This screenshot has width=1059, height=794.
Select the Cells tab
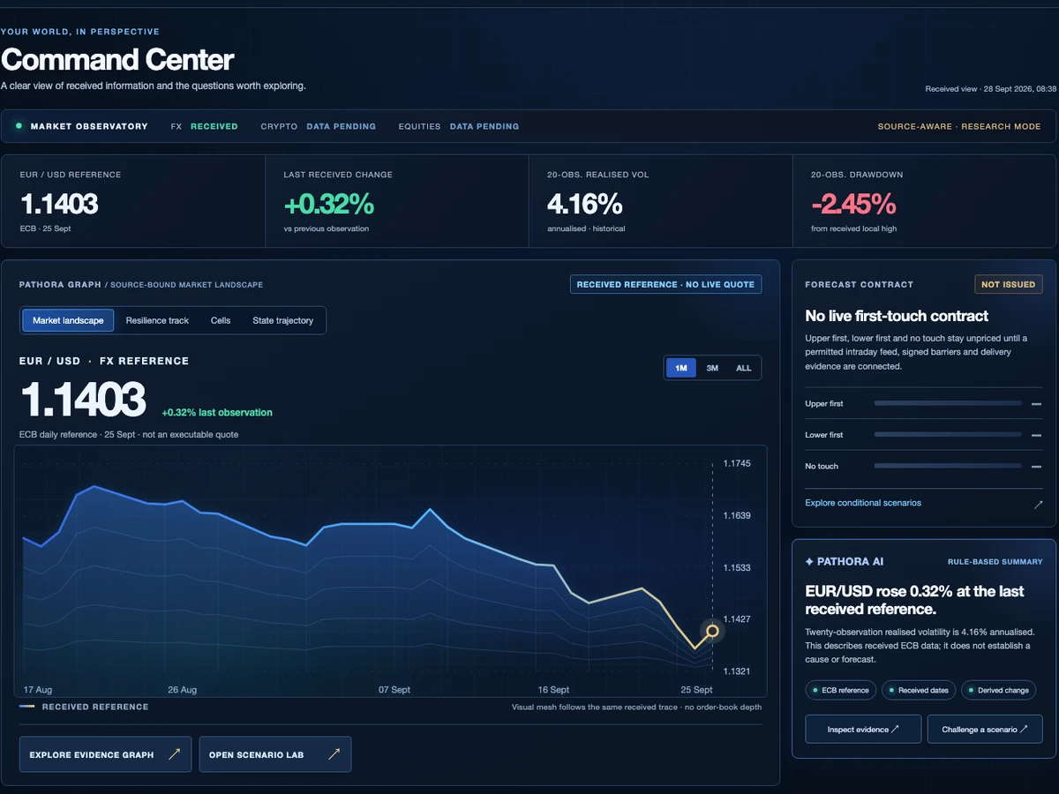(x=221, y=320)
